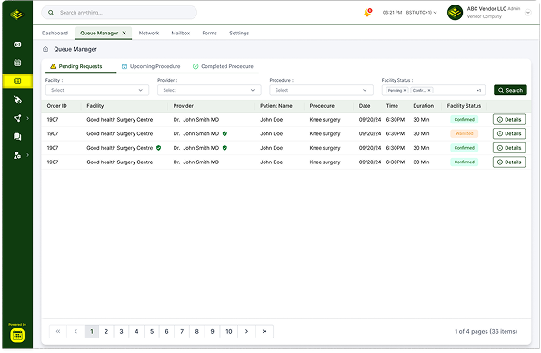Click the ABC Vendor LLC avatar
This screenshot has width=541, height=353.
[455, 13]
